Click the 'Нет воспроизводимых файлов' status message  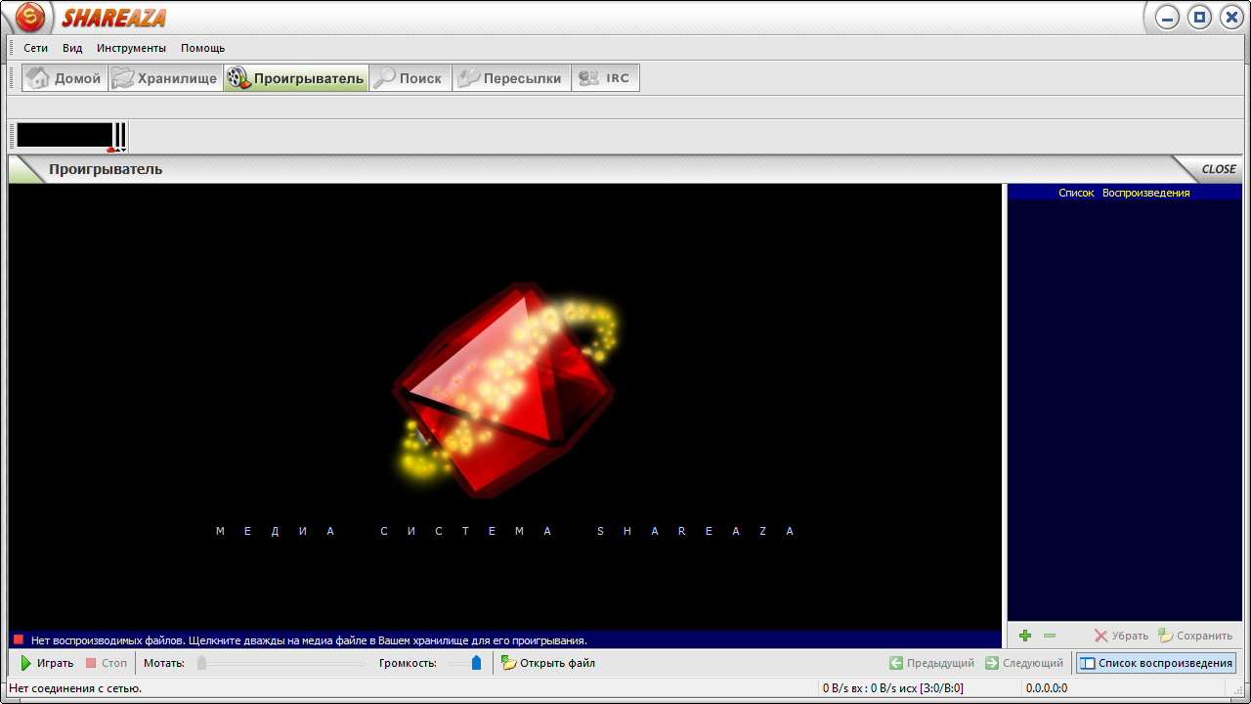309,640
